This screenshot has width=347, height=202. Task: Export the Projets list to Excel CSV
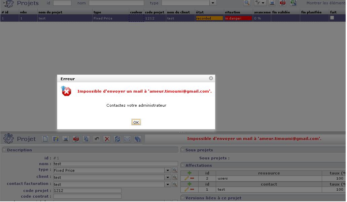293,3
